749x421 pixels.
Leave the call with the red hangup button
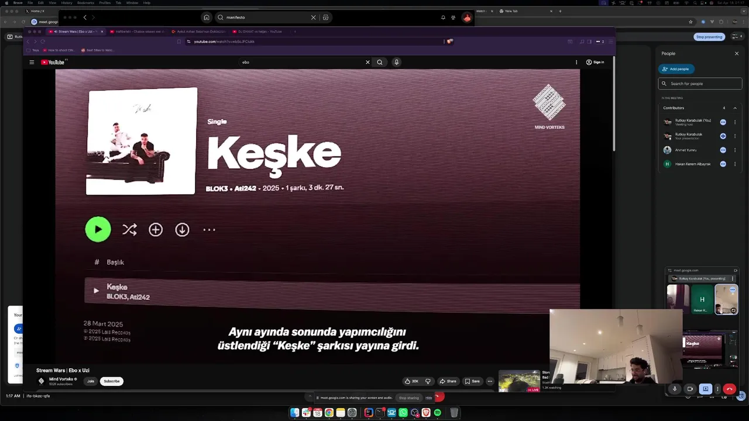pyautogui.click(x=729, y=389)
